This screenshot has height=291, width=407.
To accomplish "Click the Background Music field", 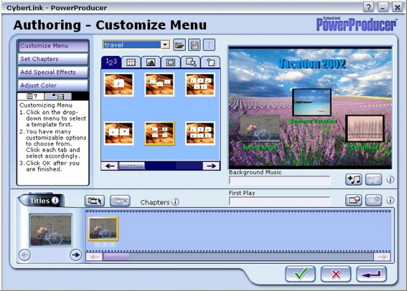I will point(279,180).
